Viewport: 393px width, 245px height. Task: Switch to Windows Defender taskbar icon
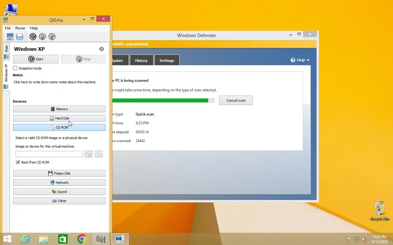pos(101,239)
